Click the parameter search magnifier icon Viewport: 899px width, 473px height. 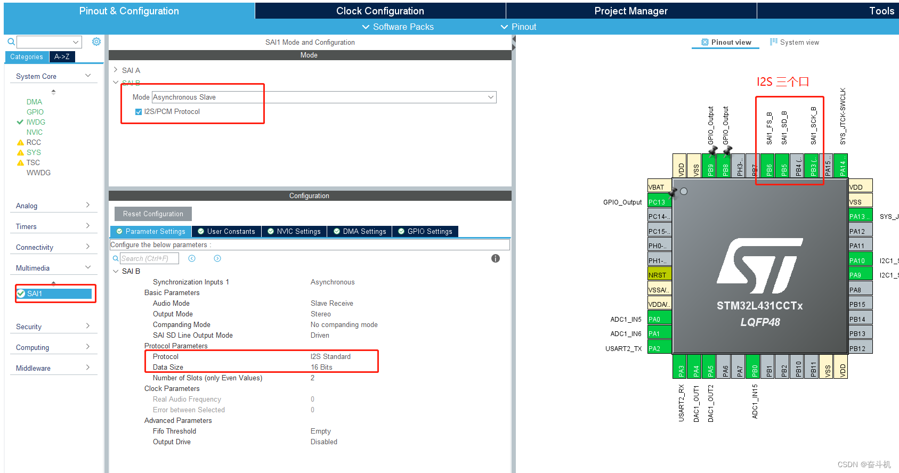116,258
